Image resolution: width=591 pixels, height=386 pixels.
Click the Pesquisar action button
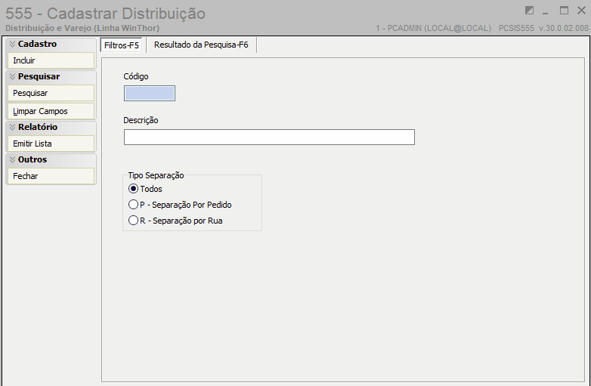(51, 93)
